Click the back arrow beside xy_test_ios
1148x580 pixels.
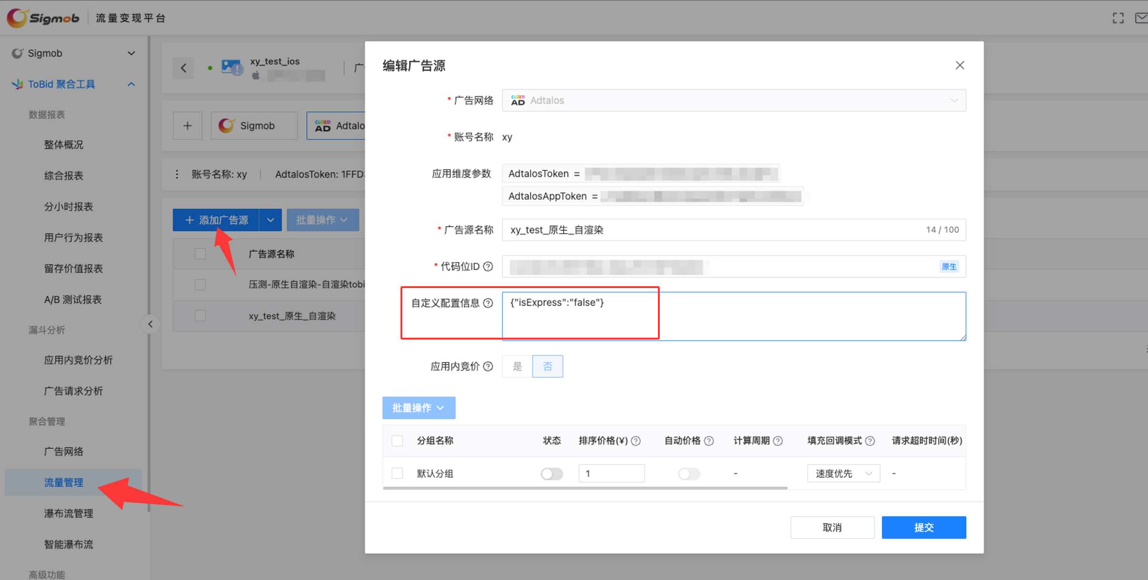tap(184, 68)
